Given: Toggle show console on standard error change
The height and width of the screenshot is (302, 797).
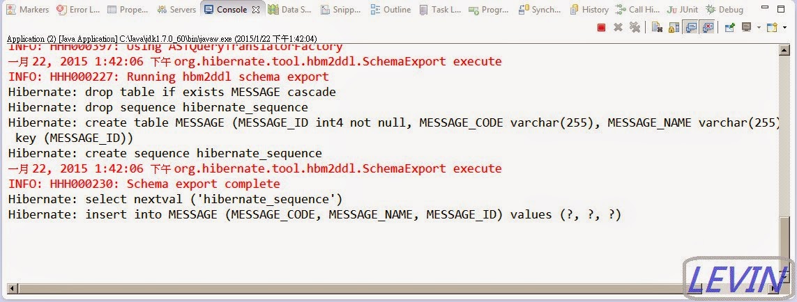Looking at the screenshot, I should pos(707,28).
